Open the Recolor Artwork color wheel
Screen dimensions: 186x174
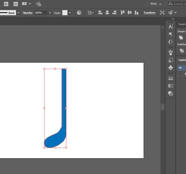click(79, 13)
